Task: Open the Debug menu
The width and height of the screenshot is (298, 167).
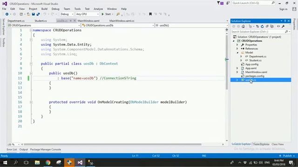Action: 55,9
